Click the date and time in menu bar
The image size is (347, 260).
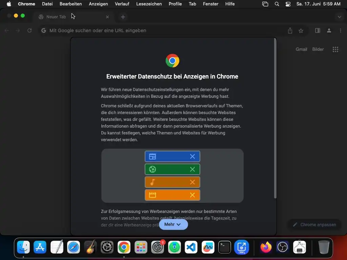[x=318, y=4]
